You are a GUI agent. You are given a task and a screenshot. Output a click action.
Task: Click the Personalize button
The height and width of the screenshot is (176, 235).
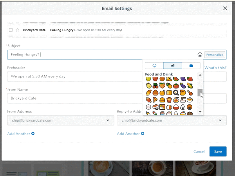click(x=215, y=55)
